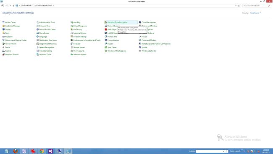Expand the address bar history dropdown
The width and height of the screenshot is (273, 154).
(236, 6)
